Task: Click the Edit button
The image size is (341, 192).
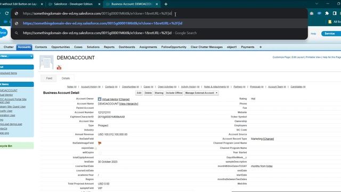Action: coord(139,93)
